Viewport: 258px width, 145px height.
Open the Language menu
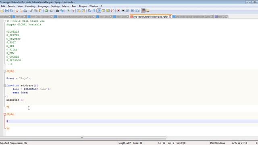coord(43,6)
